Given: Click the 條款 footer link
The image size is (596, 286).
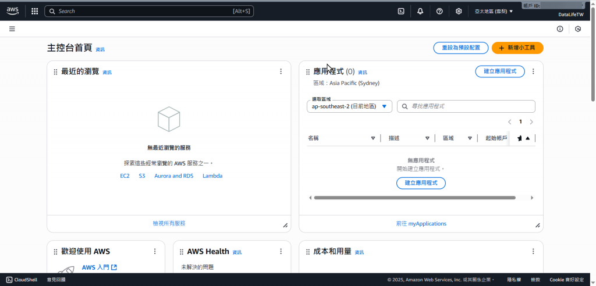Looking at the screenshot, I should click(535, 280).
